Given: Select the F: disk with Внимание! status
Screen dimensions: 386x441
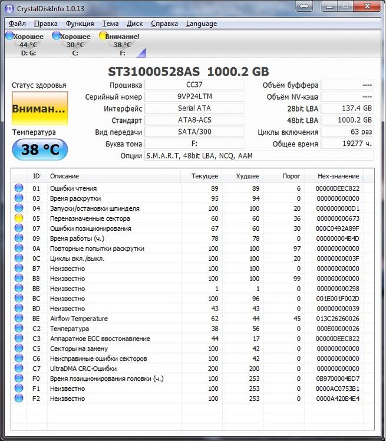Looking at the screenshot, I should pos(120,44).
